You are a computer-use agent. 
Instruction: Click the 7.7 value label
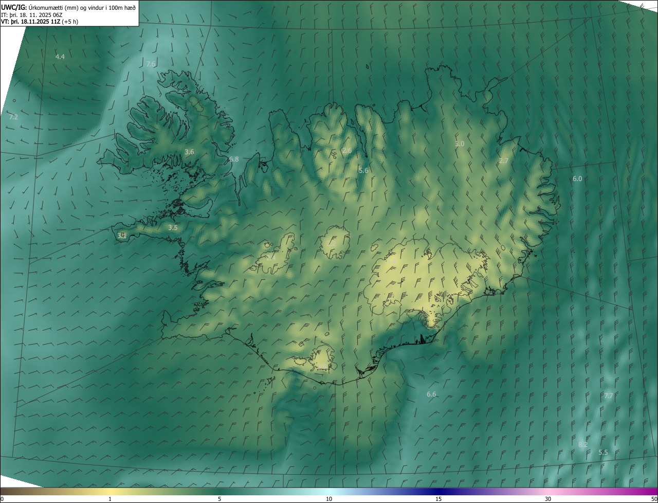(x=608, y=396)
